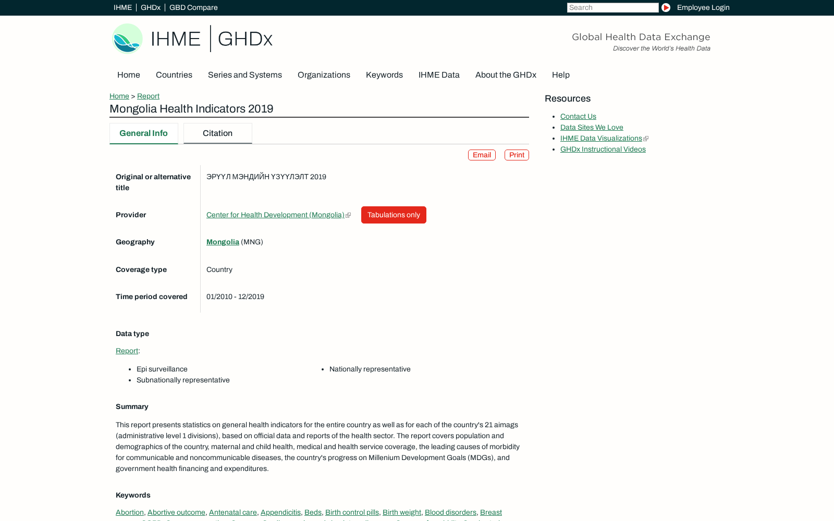The height and width of the screenshot is (521, 834).
Task: Click the Beds keyword link
Action: pos(313,512)
